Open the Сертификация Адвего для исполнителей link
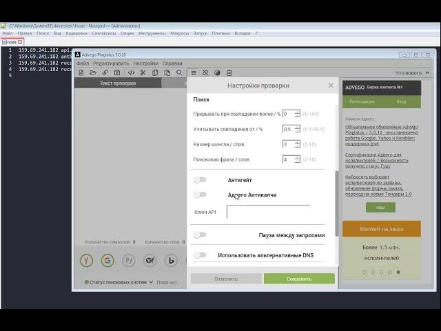441x331 pixels. coord(377,160)
